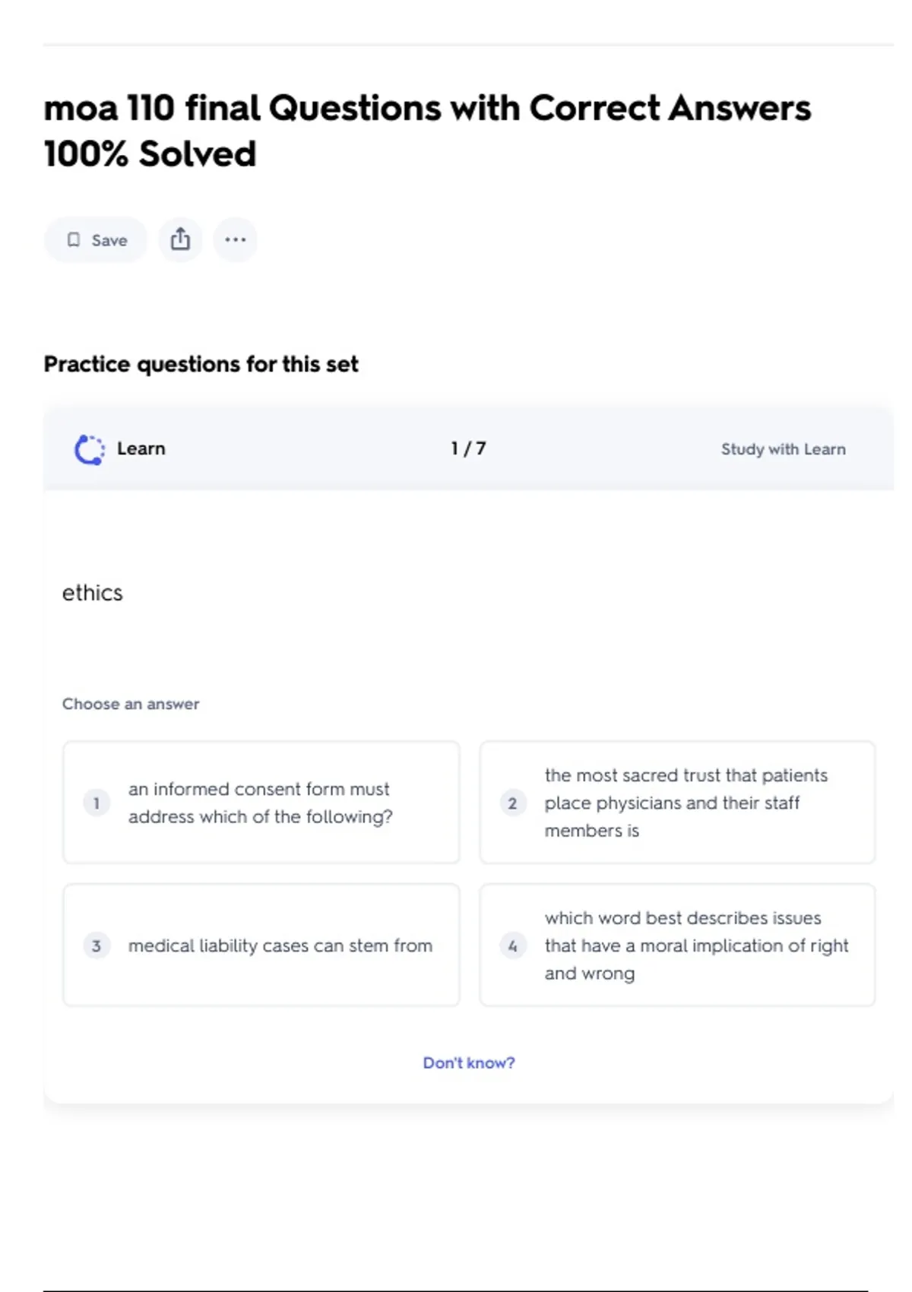The image size is (912, 1292).
Task: Click the number 2 badge icon
Action: 512,803
